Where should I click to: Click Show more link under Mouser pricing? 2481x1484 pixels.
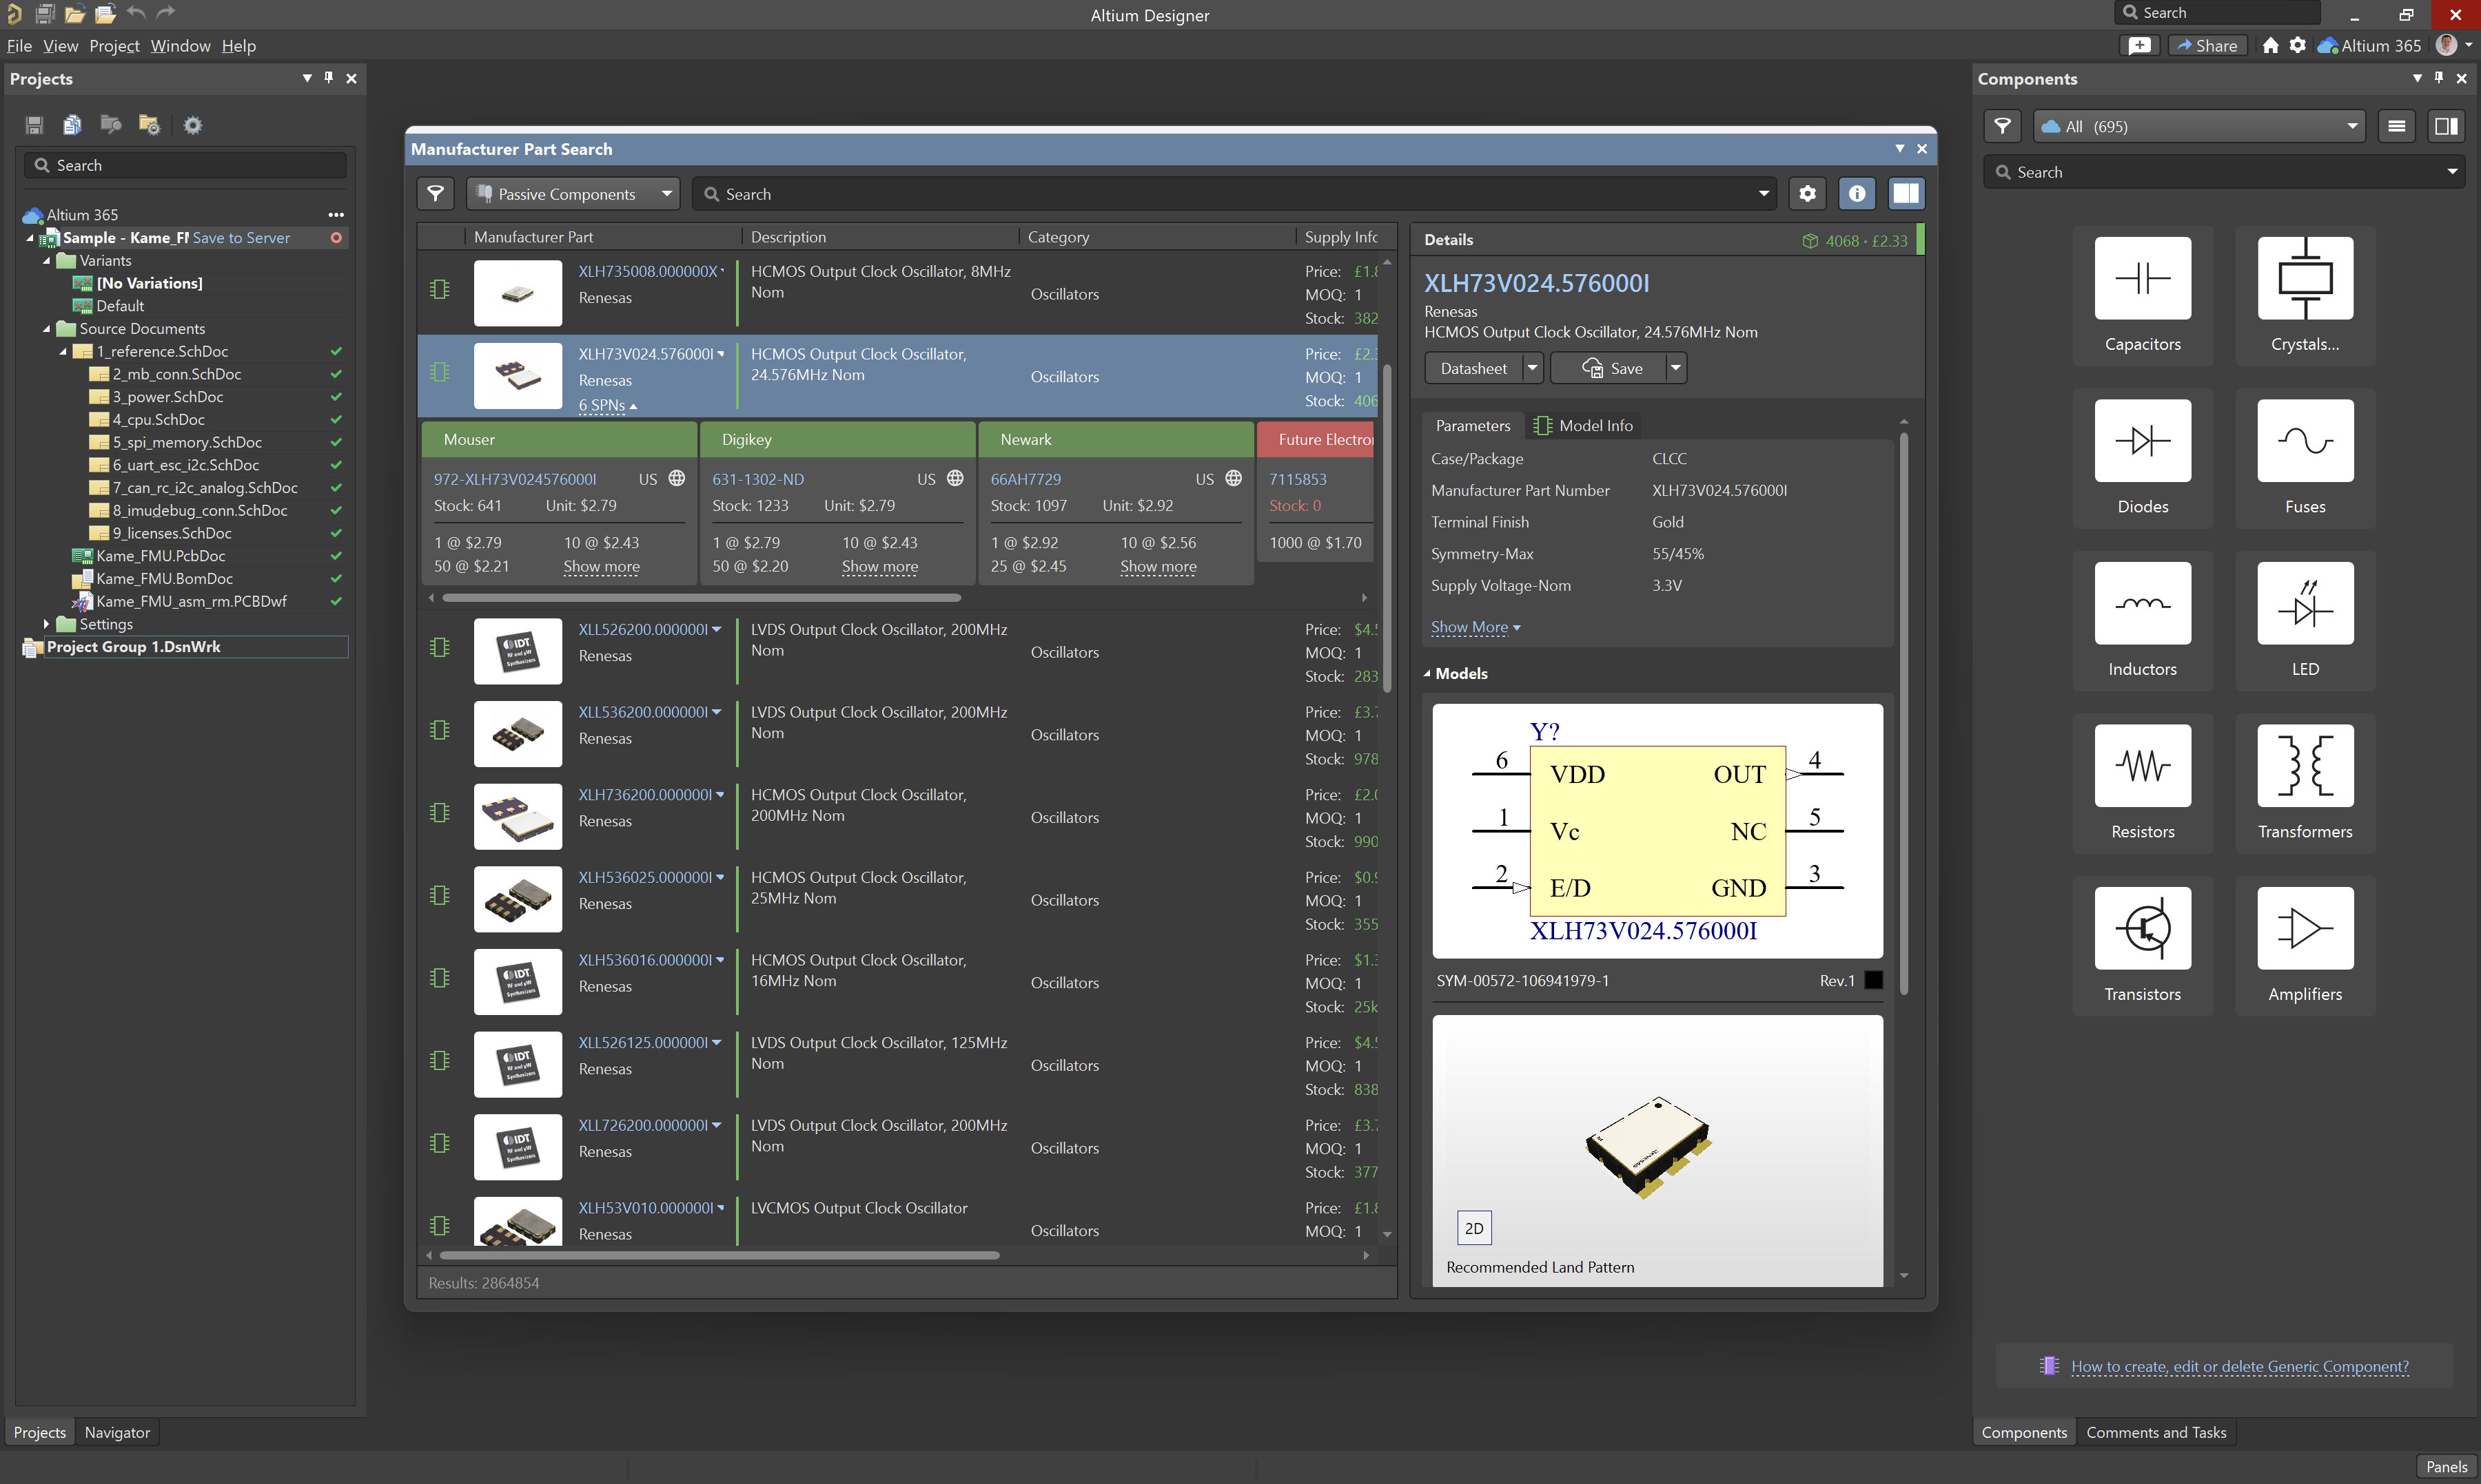click(x=600, y=567)
